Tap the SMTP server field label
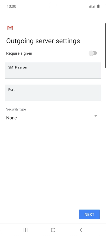The width and height of the screenshot is (106, 236). 18,67
